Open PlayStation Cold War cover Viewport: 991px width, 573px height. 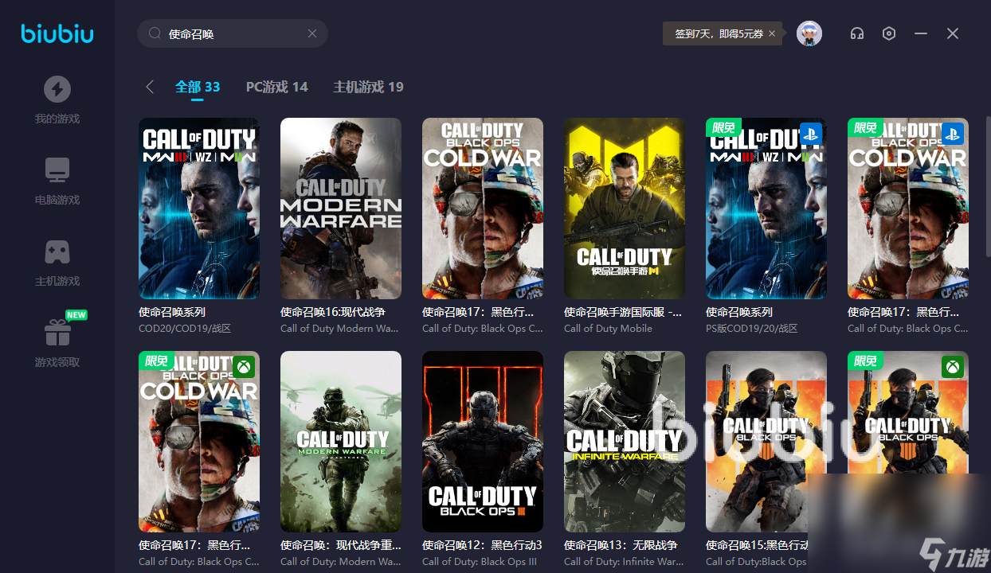coord(908,209)
